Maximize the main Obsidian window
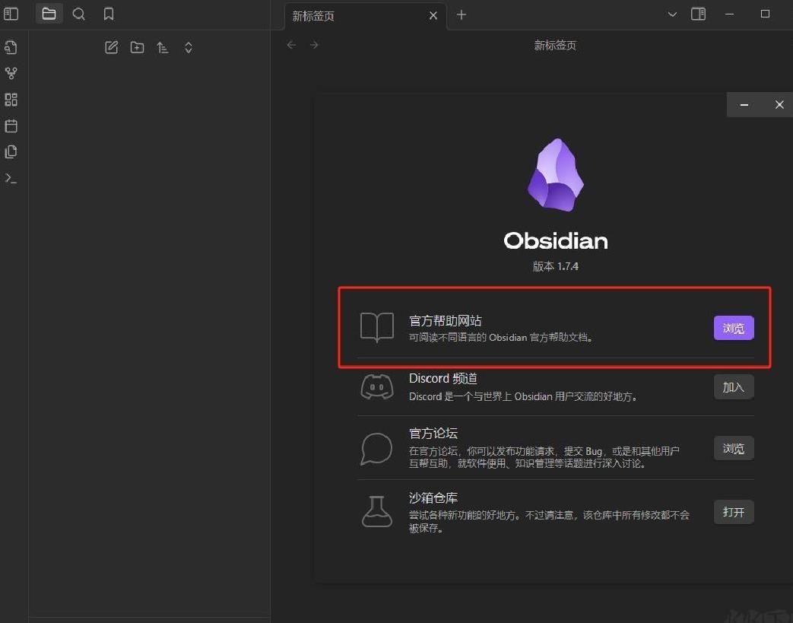 (x=765, y=14)
